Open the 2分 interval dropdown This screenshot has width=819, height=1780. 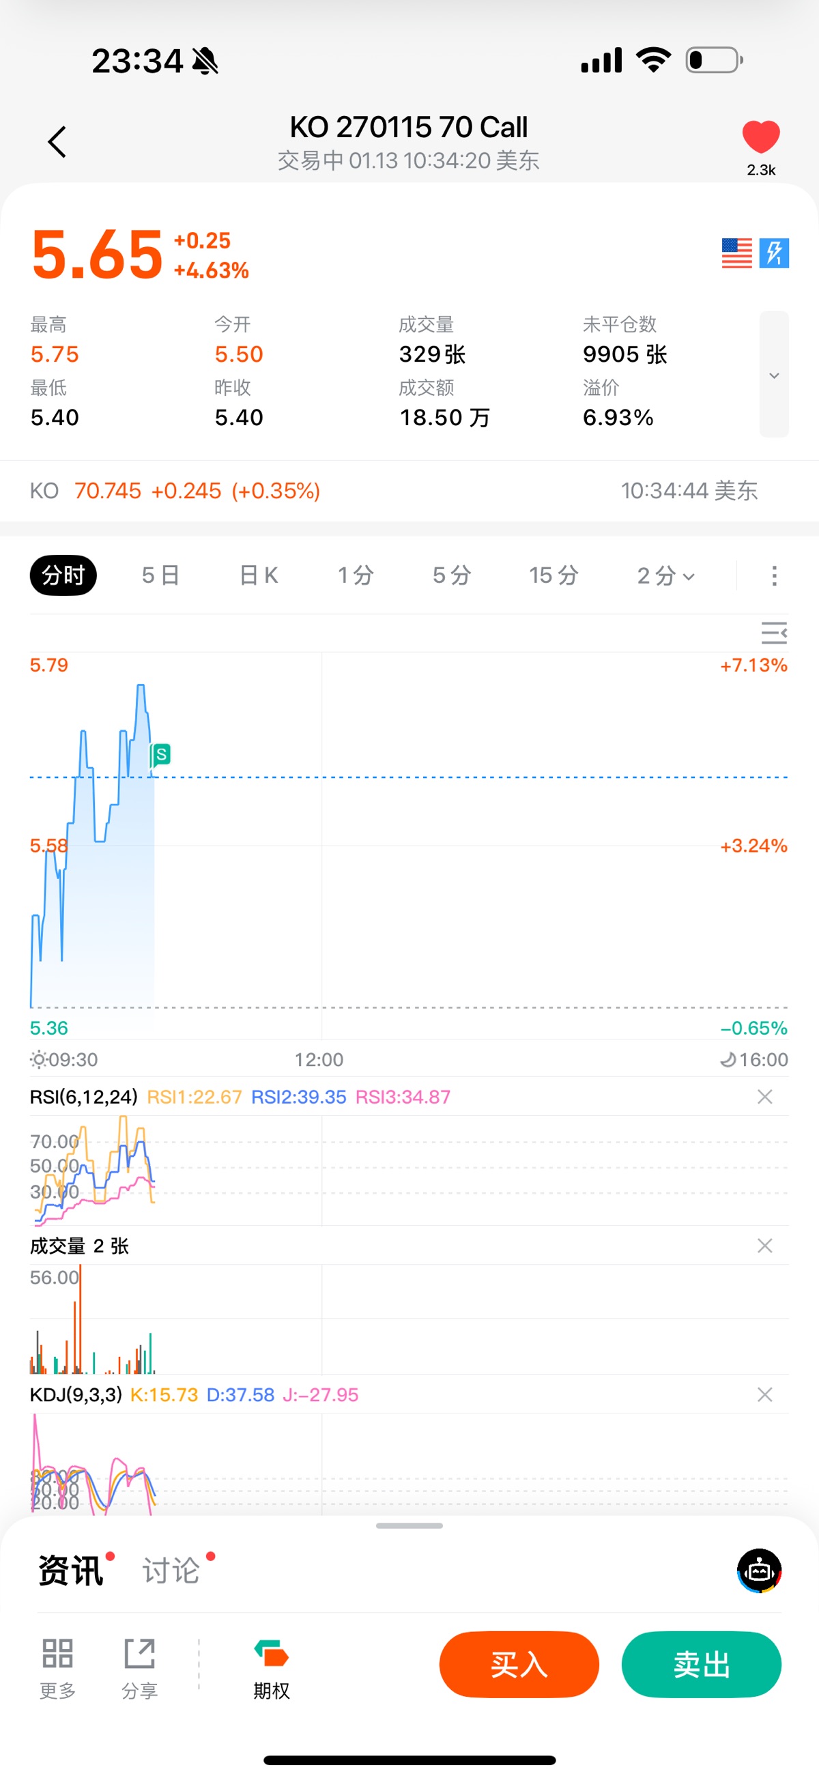[x=665, y=575]
